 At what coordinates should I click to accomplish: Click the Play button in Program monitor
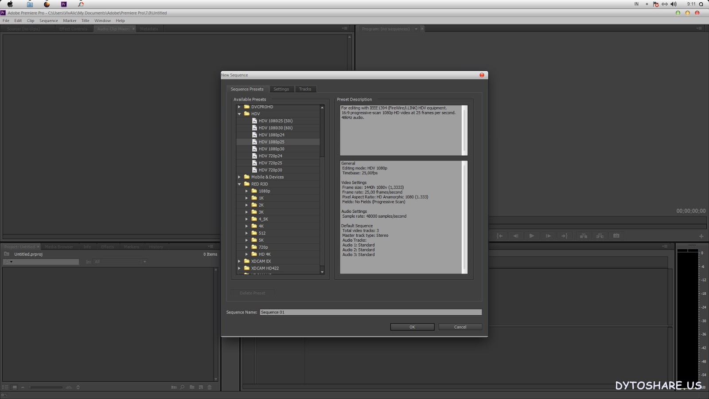click(x=532, y=236)
